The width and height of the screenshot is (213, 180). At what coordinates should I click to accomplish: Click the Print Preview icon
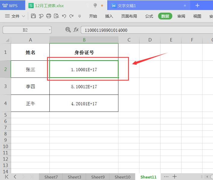click(56, 16)
